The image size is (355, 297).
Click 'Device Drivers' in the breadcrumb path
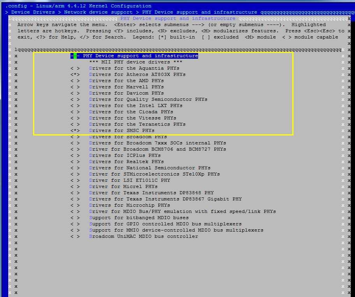(x=33, y=12)
